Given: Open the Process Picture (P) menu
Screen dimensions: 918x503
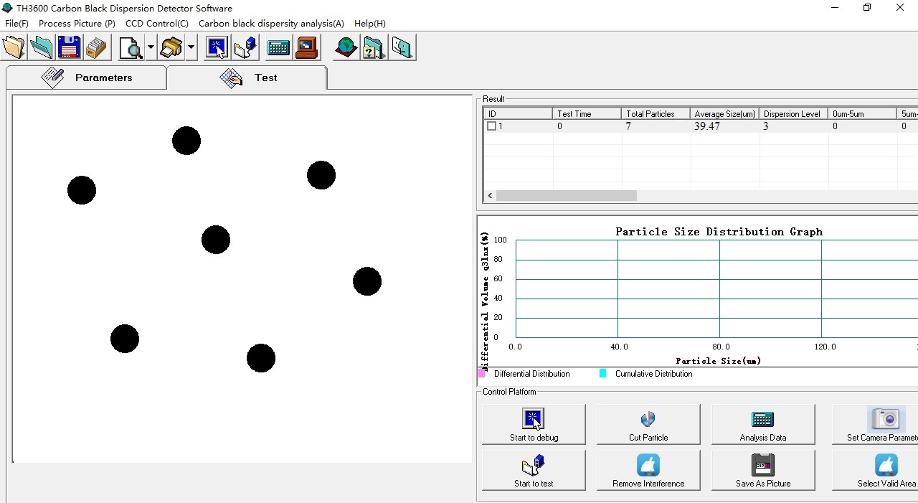Looking at the screenshot, I should pyautogui.click(x=77, y=23).
